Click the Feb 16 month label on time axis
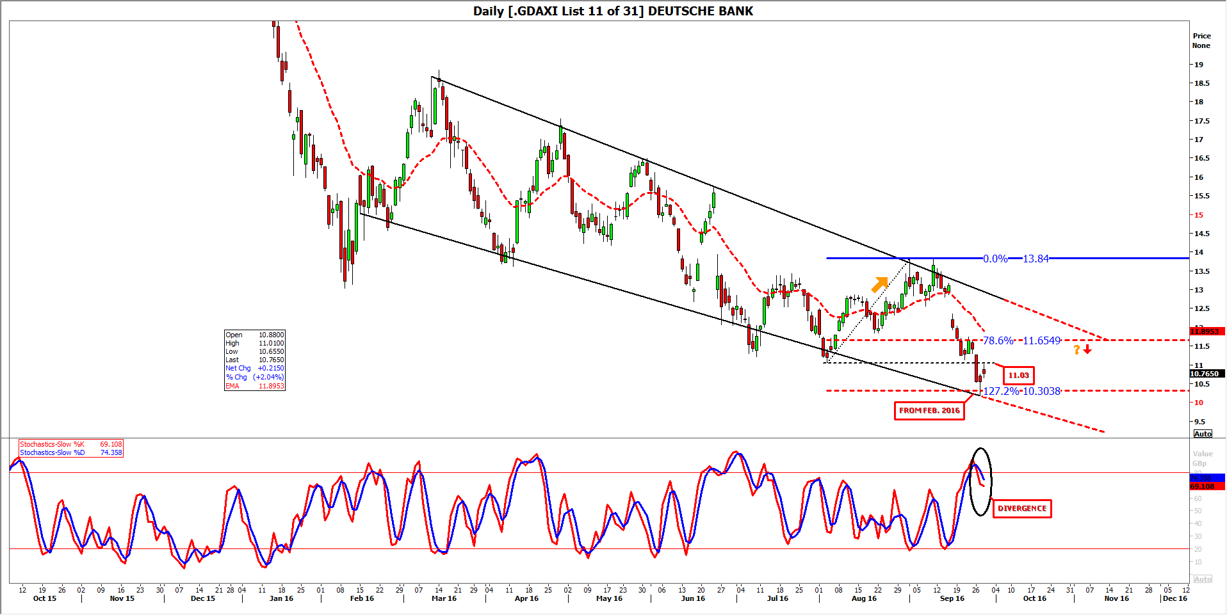The height and width of the screenshot is (615, 1227). [362, 598]
